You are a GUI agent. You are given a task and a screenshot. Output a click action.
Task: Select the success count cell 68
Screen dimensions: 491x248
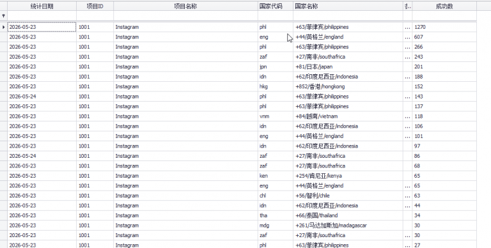pyautogui.click(x=444, y=166)
